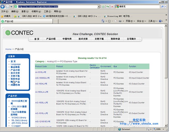Click the vertical scrollbar down arrow
The image size is (169, 132).
(166, 125)
